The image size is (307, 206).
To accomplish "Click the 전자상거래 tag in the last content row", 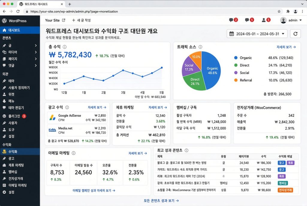I will click(x=285, y=190).
